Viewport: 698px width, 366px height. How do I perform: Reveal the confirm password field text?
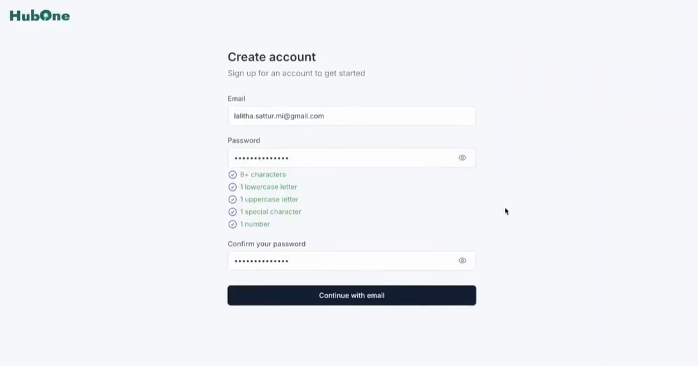pos(462,260)
